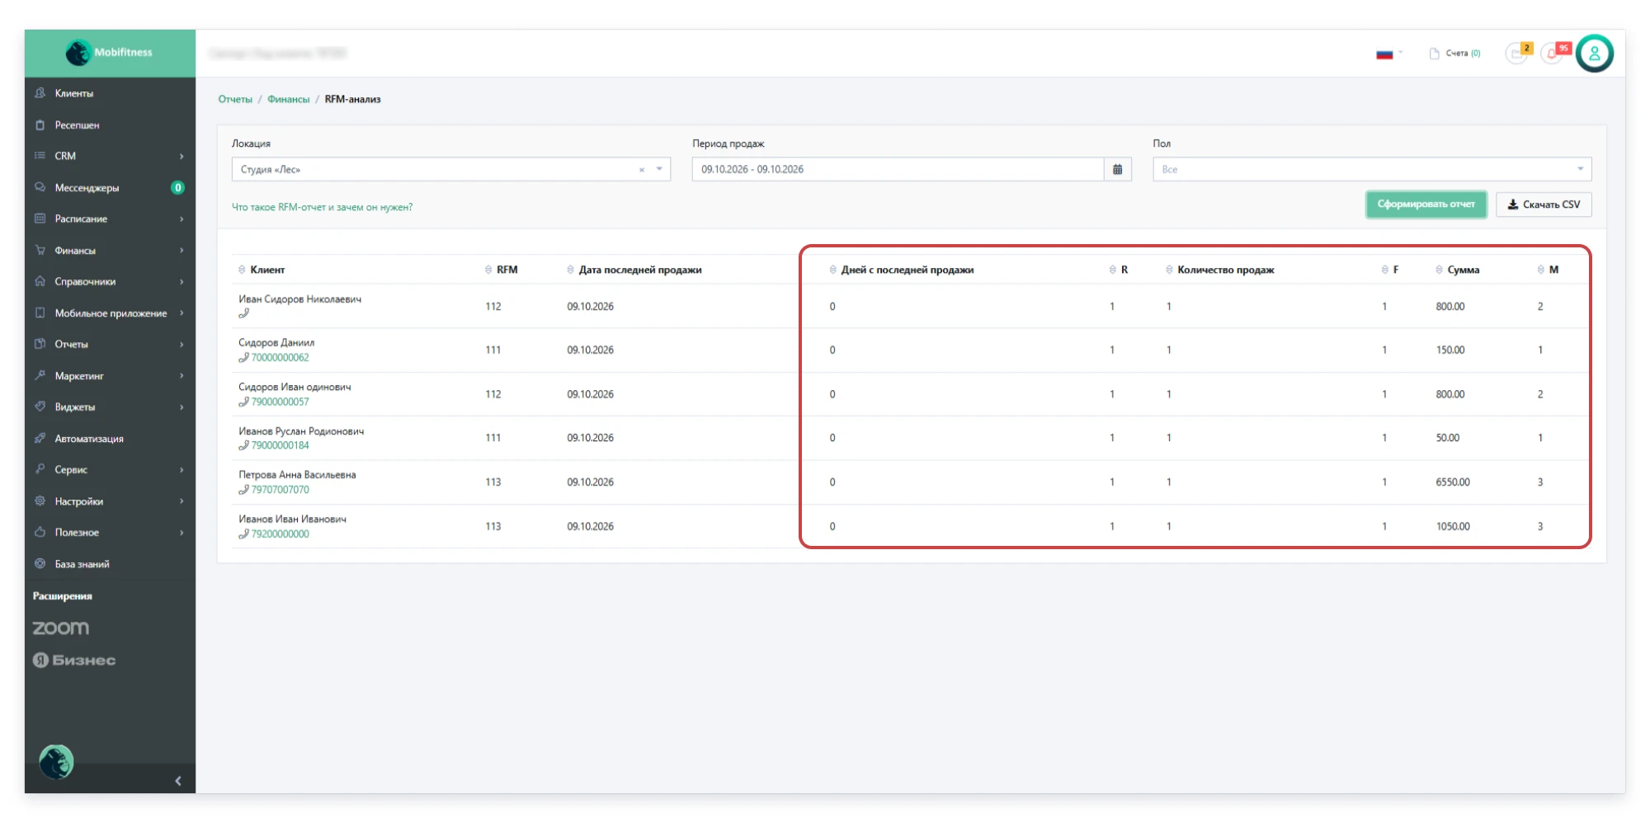Open the user profile avatar
This screenshot has width=1650, height=818.
1595,54
